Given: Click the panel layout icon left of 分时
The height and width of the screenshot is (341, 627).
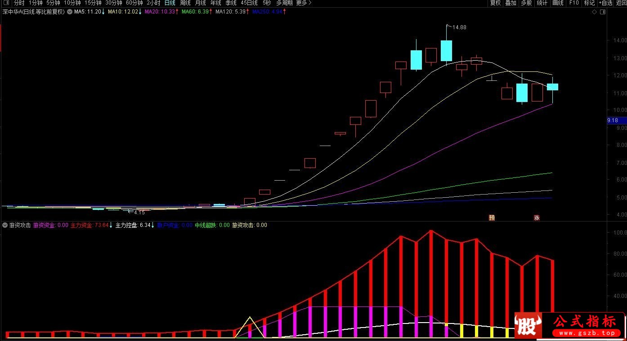Looking at the screenshot, I should coord(6,3).
